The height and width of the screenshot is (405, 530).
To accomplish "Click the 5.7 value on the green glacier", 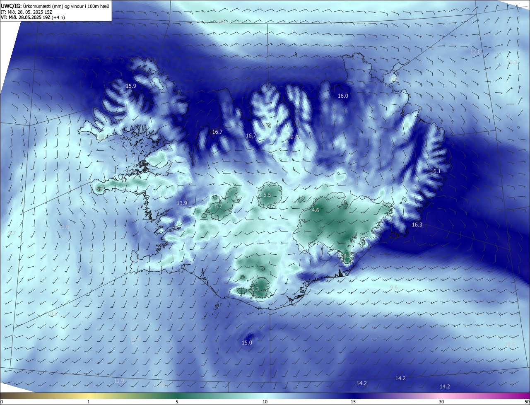I will (x=219, y=207).
